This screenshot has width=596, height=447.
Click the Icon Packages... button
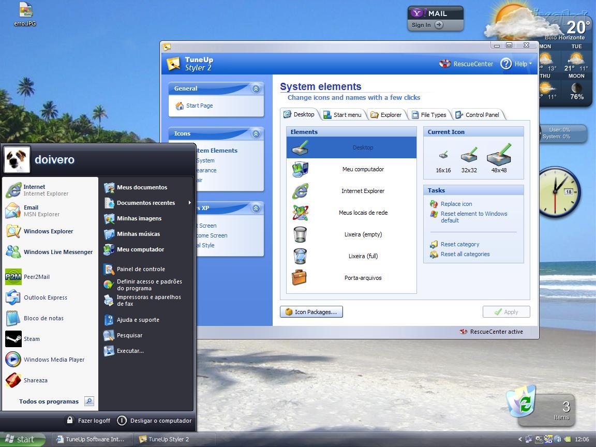(311, 311)
